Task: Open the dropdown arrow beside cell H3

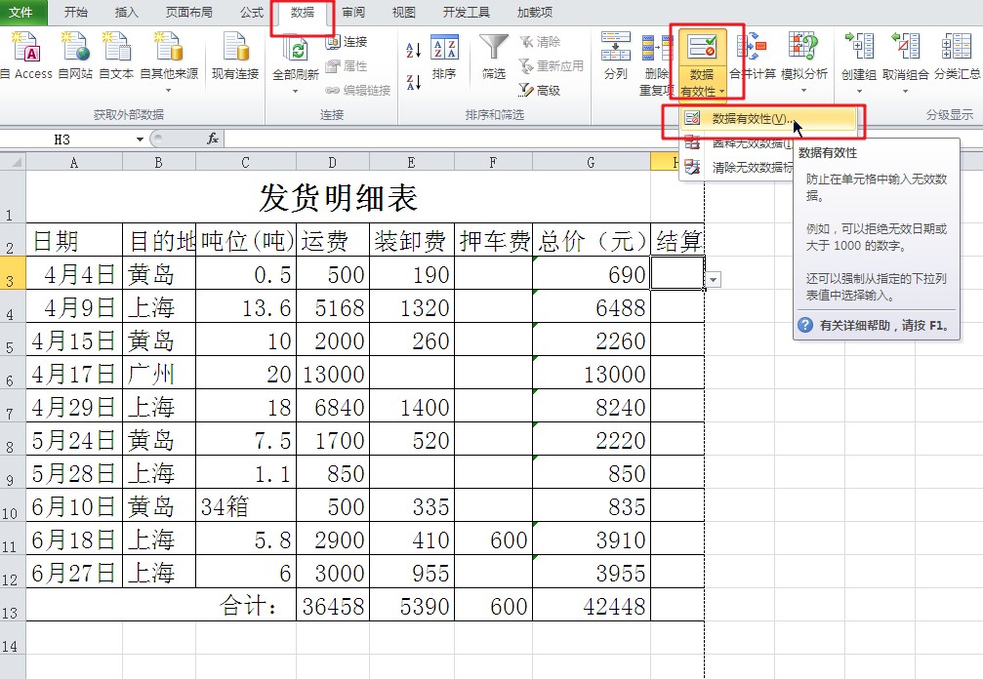Action: [714, 279]
